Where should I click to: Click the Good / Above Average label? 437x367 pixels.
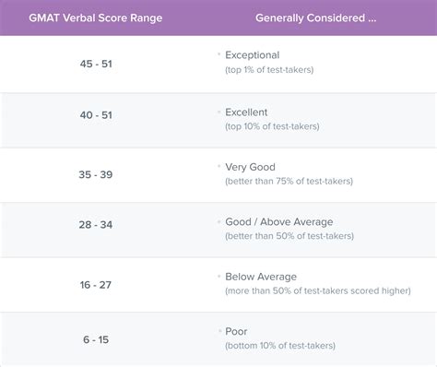pyautogui.click(x=279, y=222)
